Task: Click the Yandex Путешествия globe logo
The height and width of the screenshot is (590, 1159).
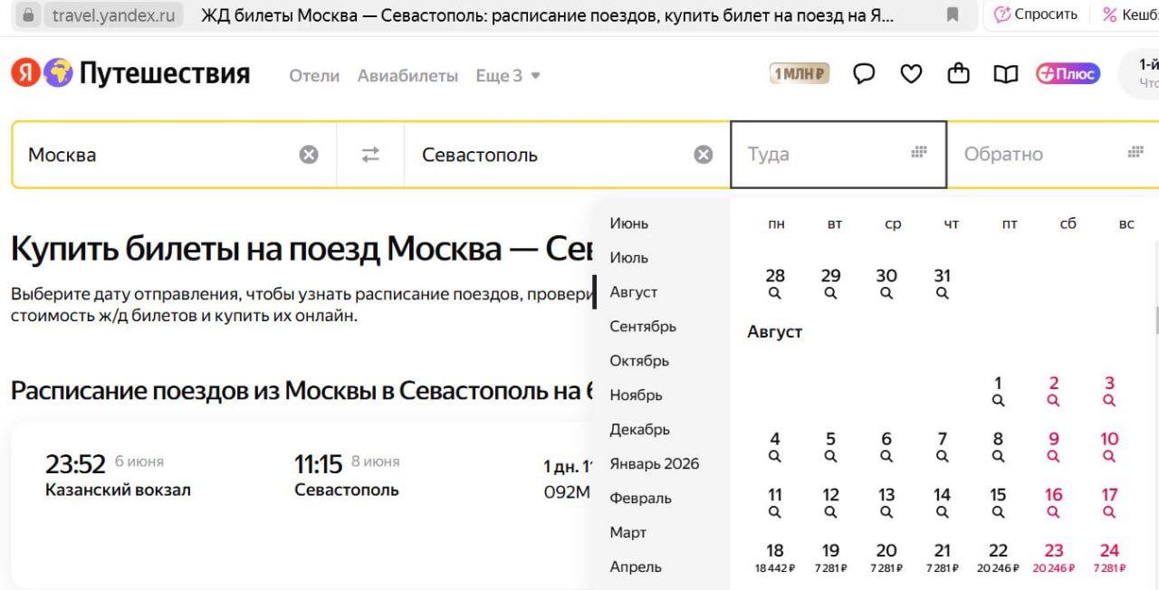Action: 59,72
